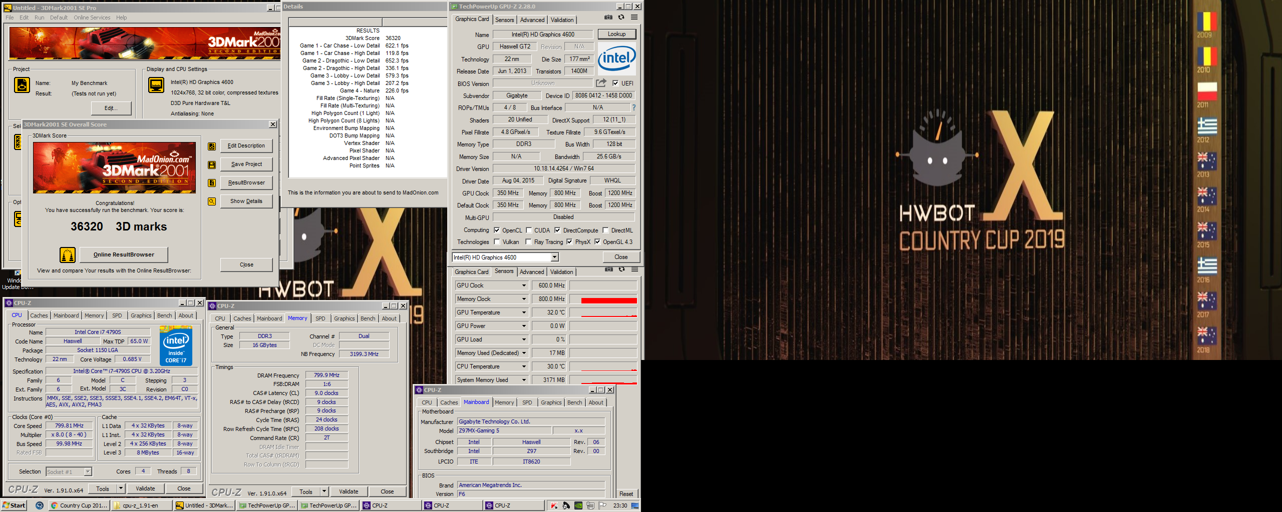The width and height of the screenshot is (1282, 512).
Task: Click the Show Details magnifier icon
Action: tap(212, 201)
